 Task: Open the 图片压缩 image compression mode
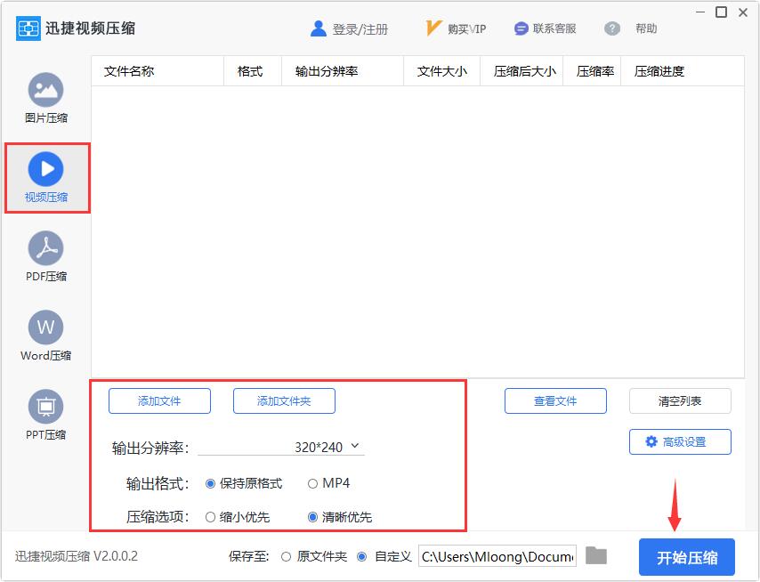(x=45, y=99)
